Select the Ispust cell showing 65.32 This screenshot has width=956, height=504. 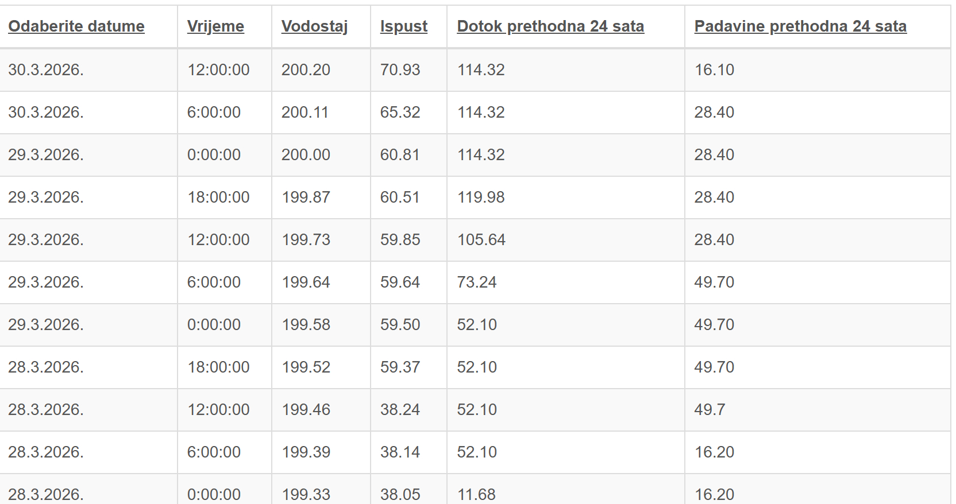(400, 113)
